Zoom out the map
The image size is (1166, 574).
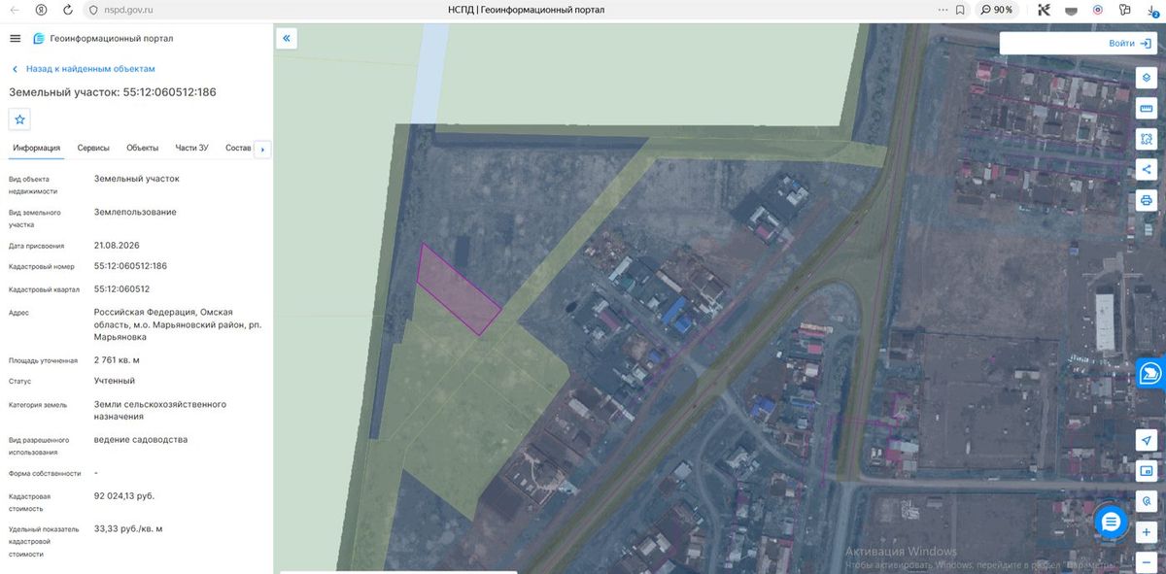(x=1147, y=561)
